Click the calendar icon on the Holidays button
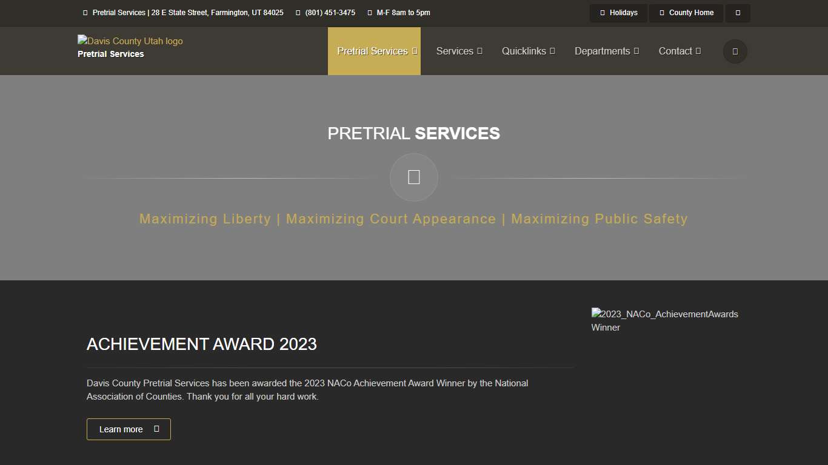Screen dimensions: 828x465 click(x=602, y=13)
